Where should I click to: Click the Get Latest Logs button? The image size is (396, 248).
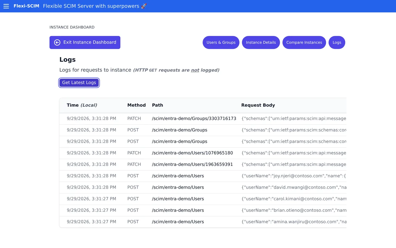[79, 83]
